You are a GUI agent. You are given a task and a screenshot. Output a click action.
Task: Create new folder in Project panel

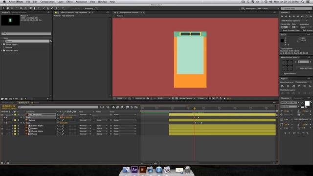[x=6, y=99]
